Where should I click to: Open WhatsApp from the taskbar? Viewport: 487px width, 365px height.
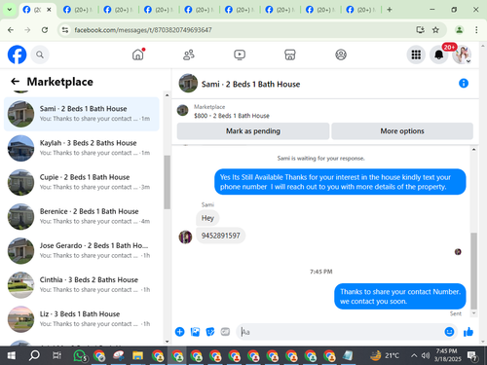pyautogui.click(x=80, y=356)
